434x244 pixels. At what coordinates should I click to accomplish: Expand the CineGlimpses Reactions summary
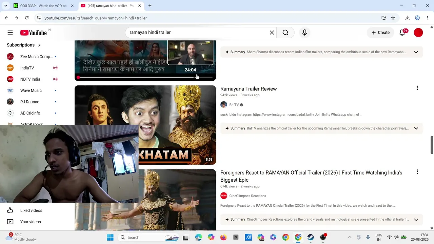[416, 220]
